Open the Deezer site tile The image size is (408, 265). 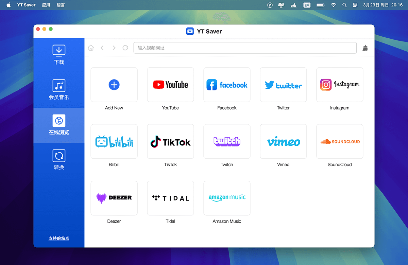point(114,198)
